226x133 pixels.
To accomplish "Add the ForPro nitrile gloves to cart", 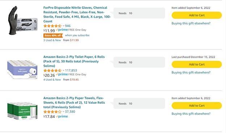I will click(x=197, y=15).
